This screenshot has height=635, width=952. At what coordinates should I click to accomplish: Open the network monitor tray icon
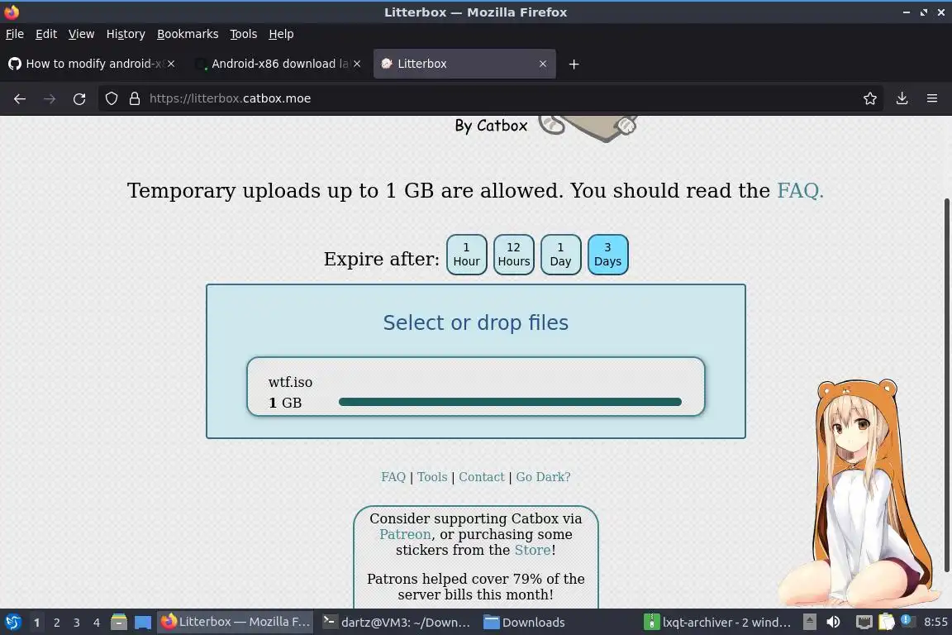[864, 622]
